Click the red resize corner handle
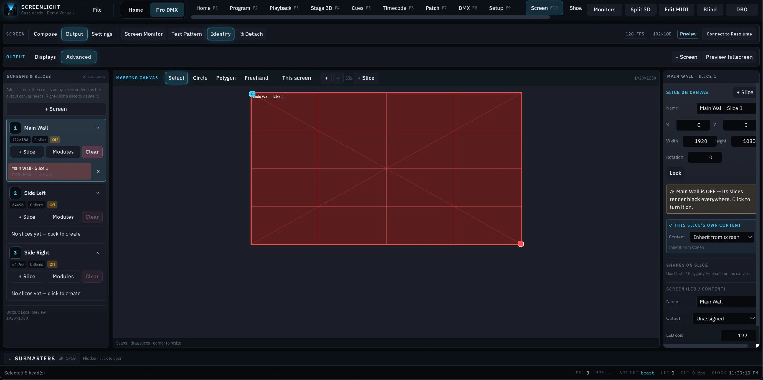 pyautogui.click(x=521, y=244)
